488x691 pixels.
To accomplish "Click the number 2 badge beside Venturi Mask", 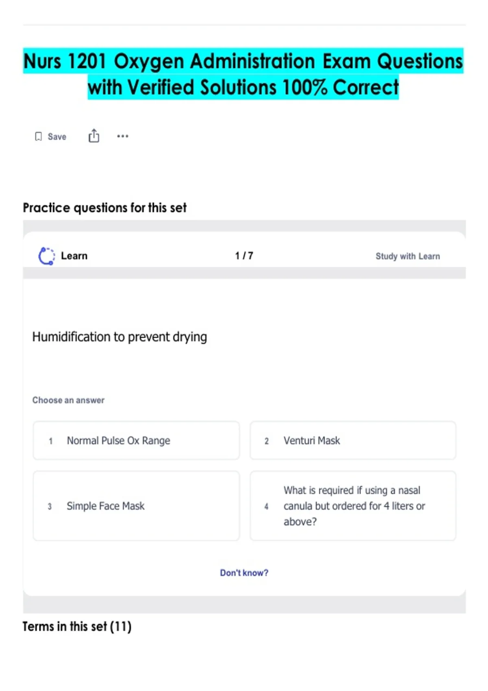I will (x=267, y=441).
